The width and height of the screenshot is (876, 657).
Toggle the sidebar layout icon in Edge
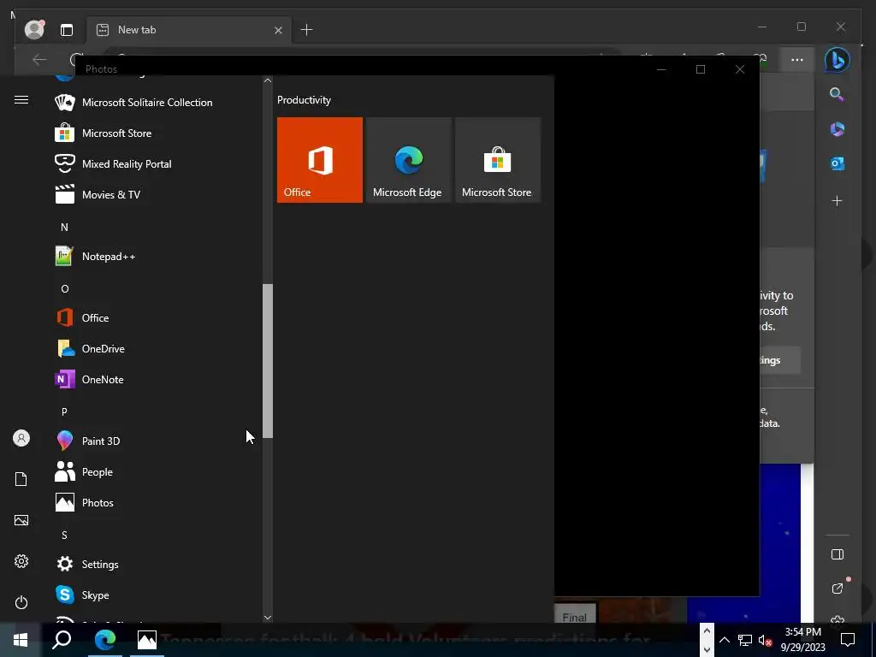click(837, 554)
